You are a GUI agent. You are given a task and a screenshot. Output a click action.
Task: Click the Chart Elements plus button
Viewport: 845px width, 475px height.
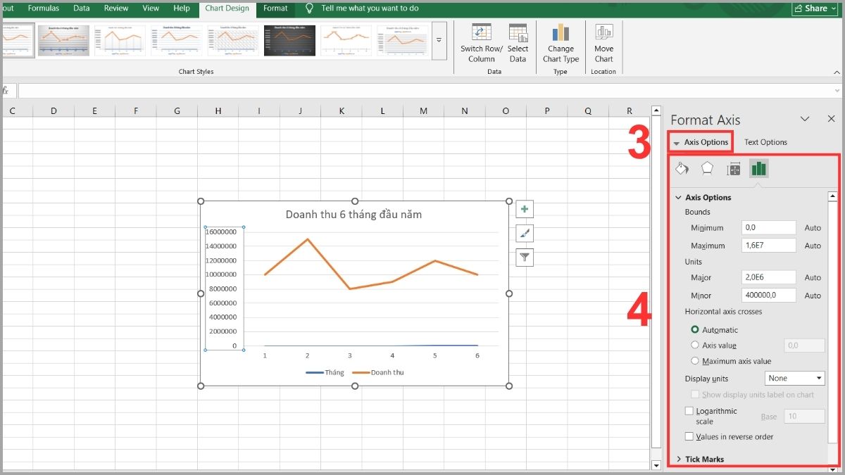tap(525, 209)
